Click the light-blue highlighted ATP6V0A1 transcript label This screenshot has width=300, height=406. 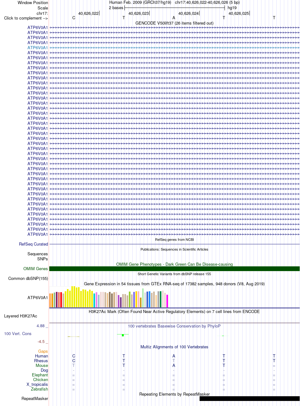tap(38, 48)
